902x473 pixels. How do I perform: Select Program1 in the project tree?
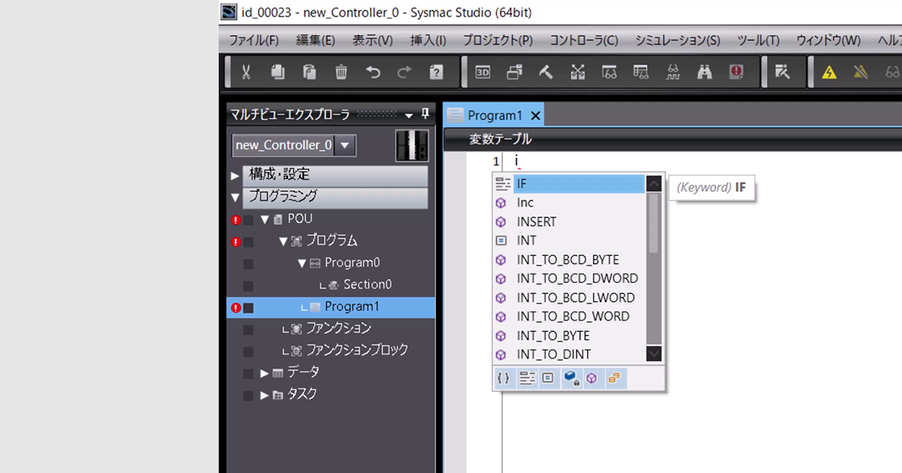pyautogui.click(x=352, y=306)
